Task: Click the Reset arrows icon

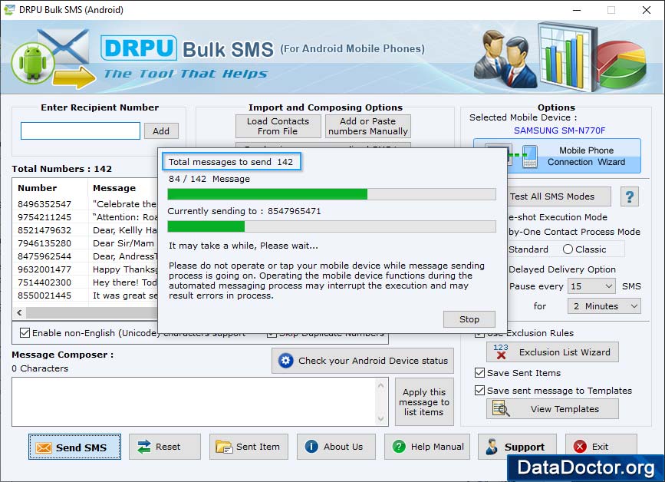Action: [144, 447]
